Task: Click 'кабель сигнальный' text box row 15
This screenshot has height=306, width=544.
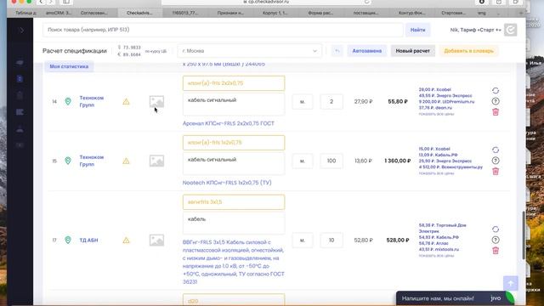Action: click(234, 163)
